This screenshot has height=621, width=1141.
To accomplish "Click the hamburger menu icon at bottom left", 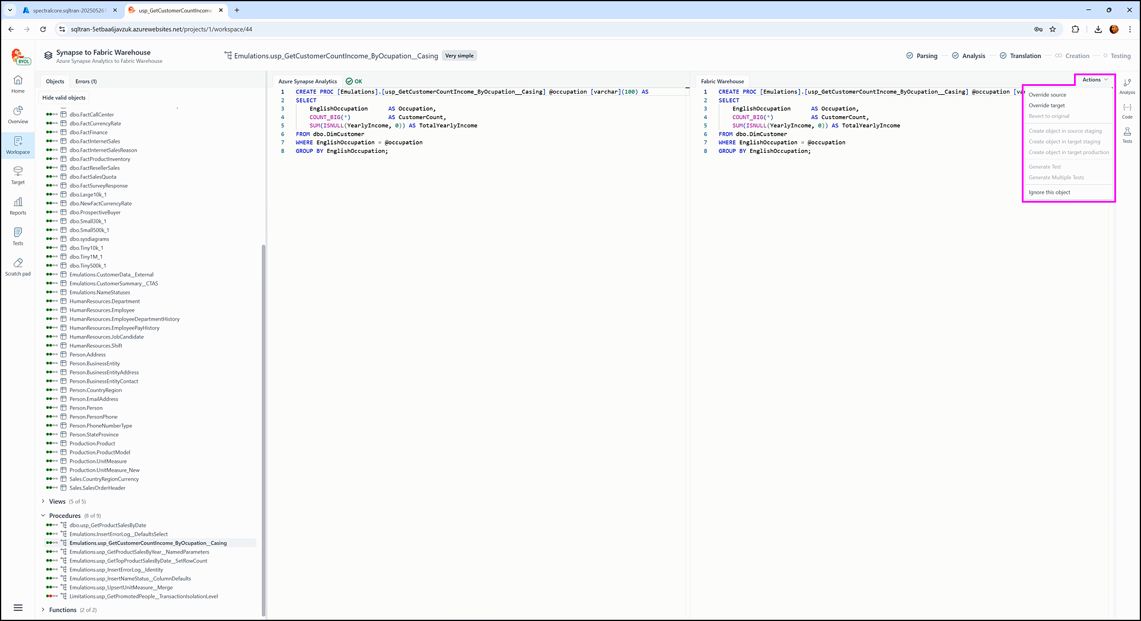I will (x=18, y=607).
